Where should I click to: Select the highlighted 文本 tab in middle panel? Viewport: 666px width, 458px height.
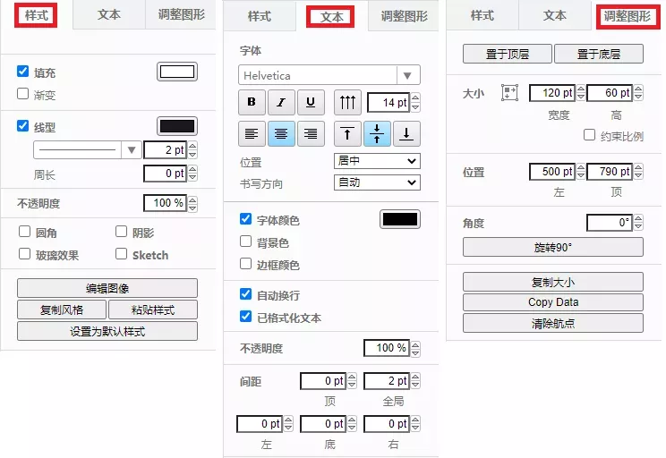click(x=331, y=17)
